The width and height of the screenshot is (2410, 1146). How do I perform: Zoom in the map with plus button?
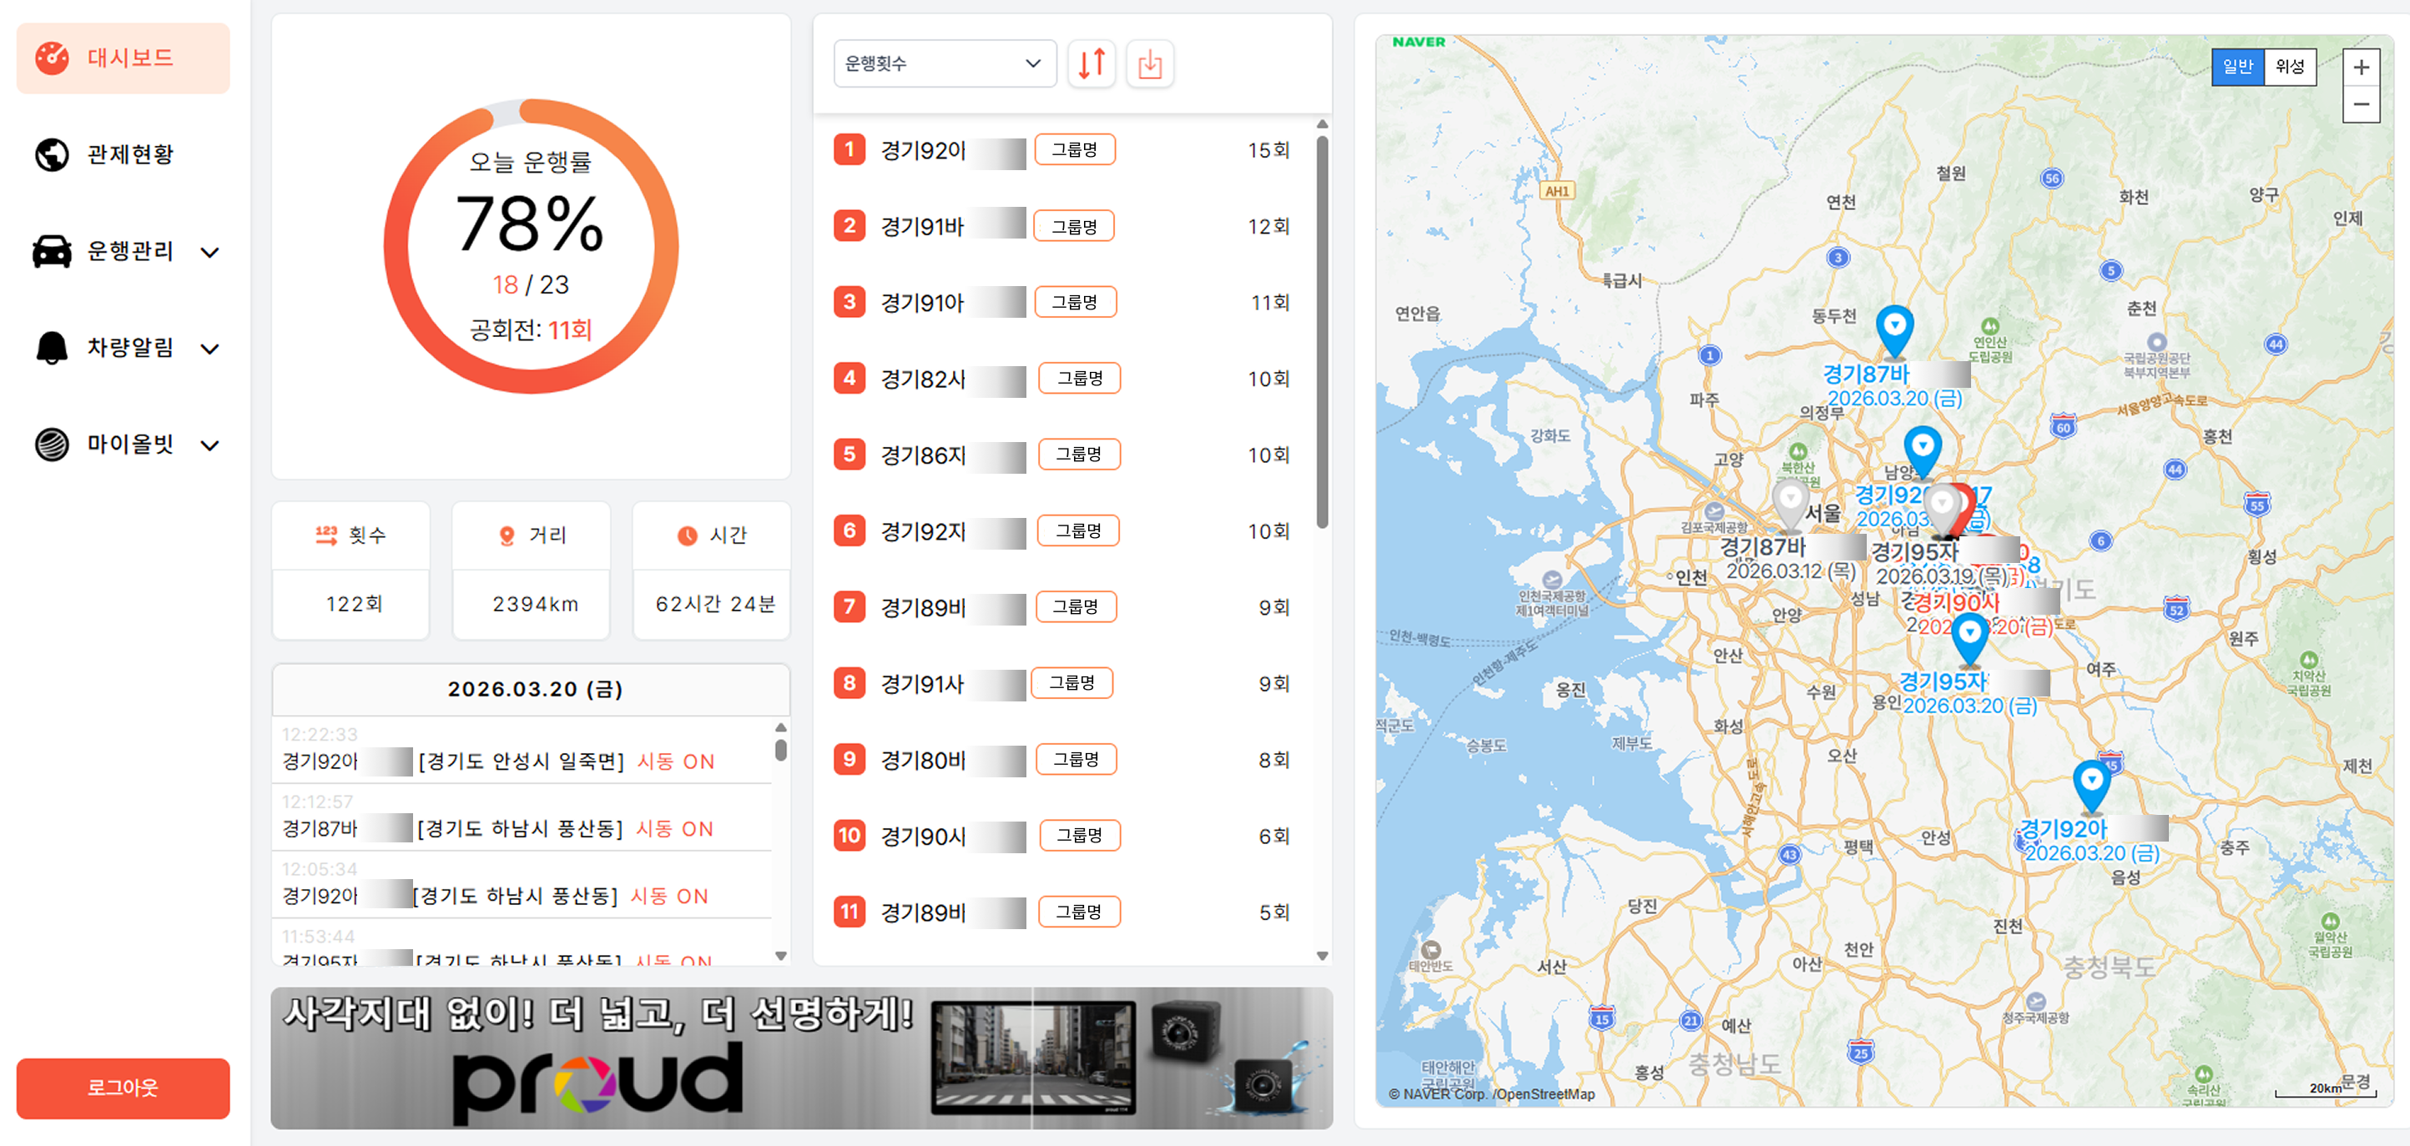[2361, 68]
